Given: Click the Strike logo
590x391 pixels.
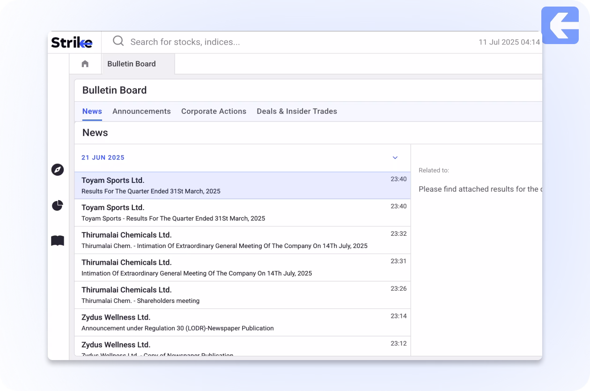Looking at the screenshot, I should point(72,42).
